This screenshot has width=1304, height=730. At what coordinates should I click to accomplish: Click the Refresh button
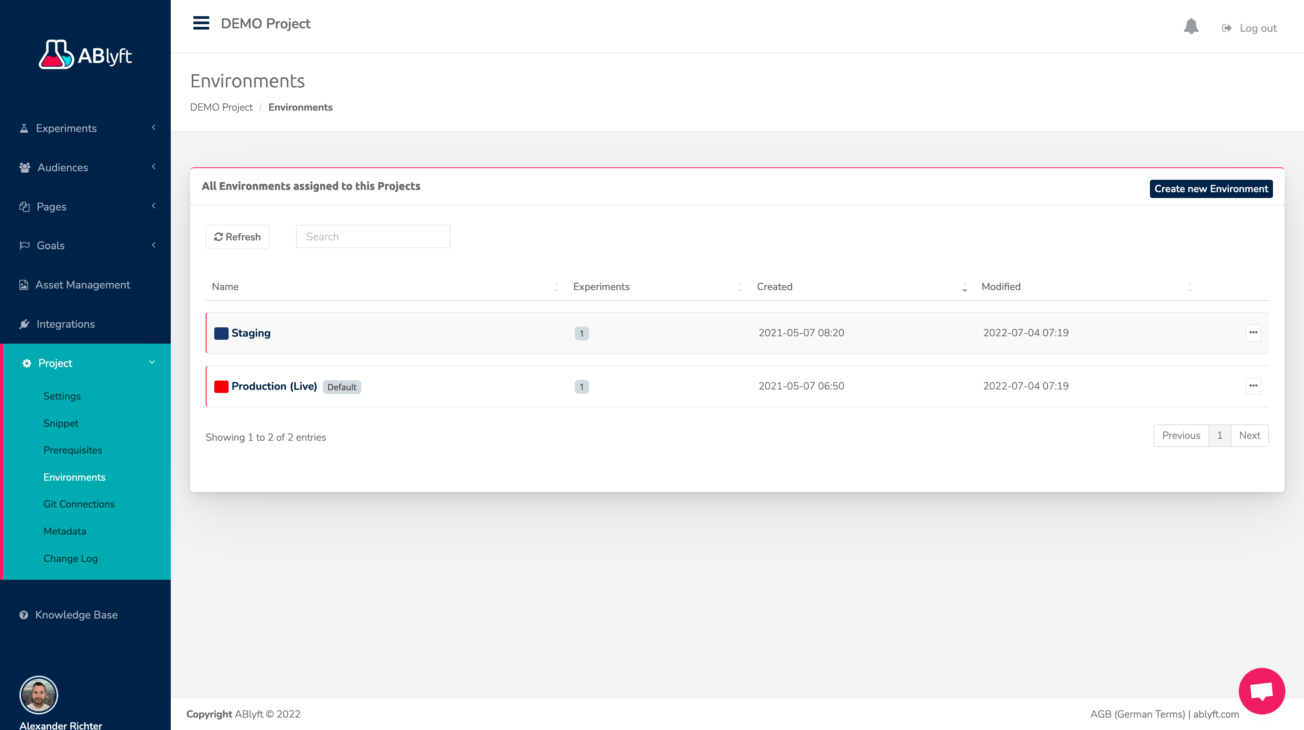click(x=237, y=237)
